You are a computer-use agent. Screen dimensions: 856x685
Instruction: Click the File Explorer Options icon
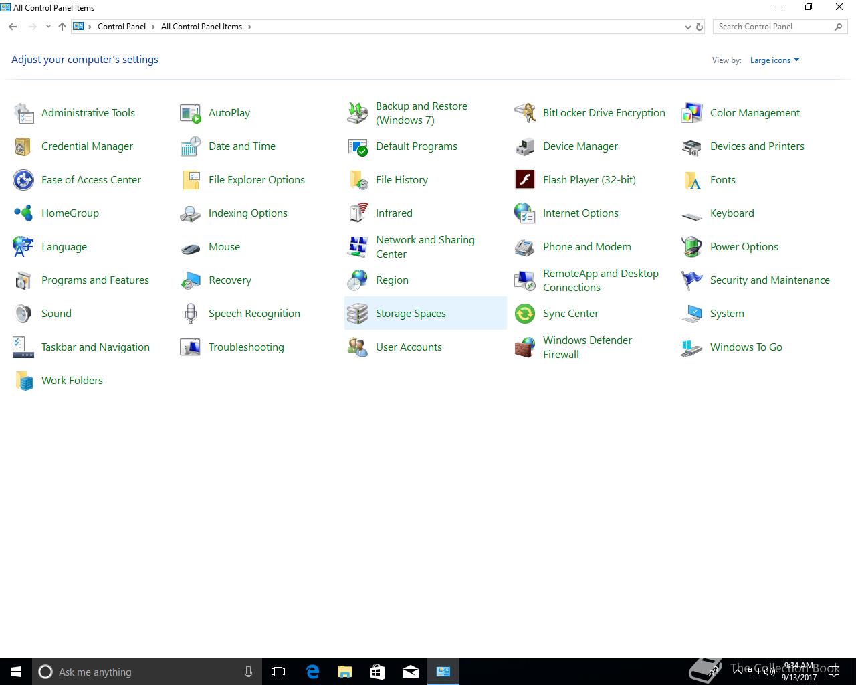191,180
